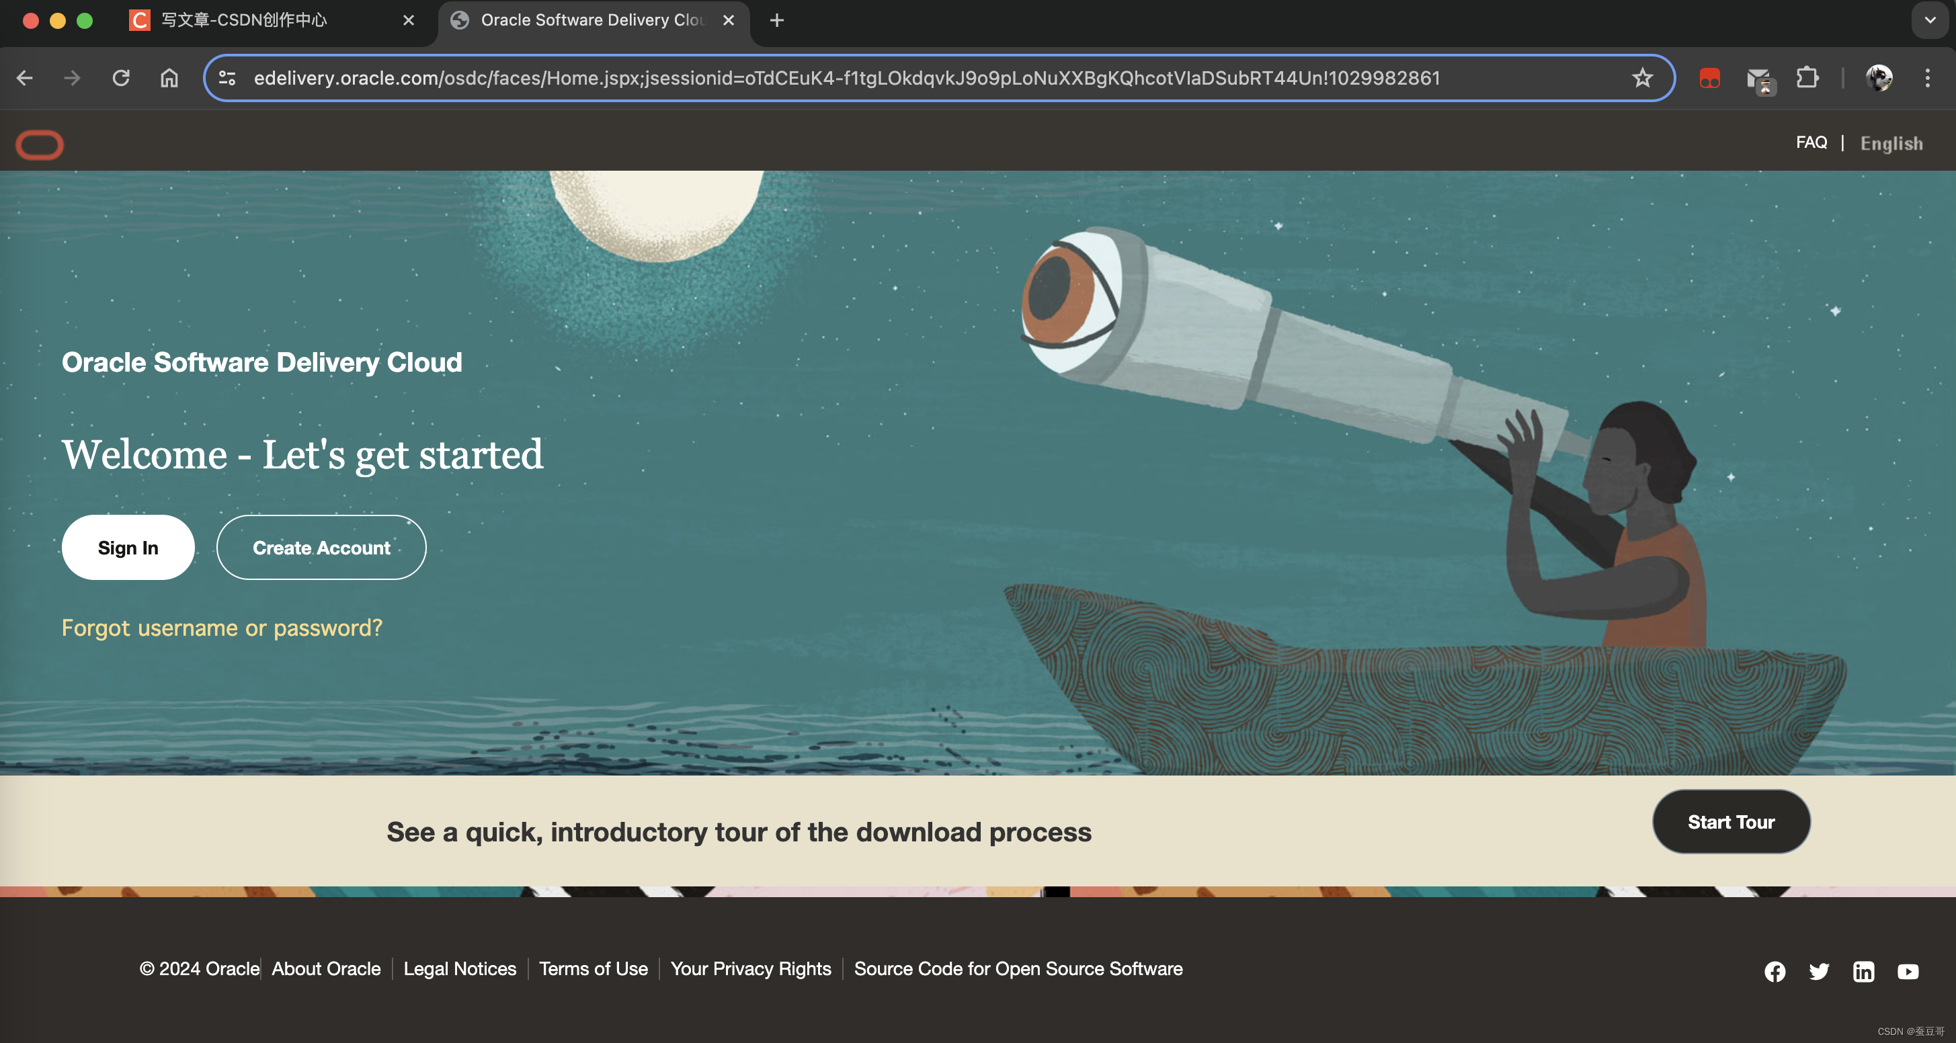Click the Oracle Software Delivery Cloud title text
This screenshot has height=1043, width=1956.
[x=261, y=362]
